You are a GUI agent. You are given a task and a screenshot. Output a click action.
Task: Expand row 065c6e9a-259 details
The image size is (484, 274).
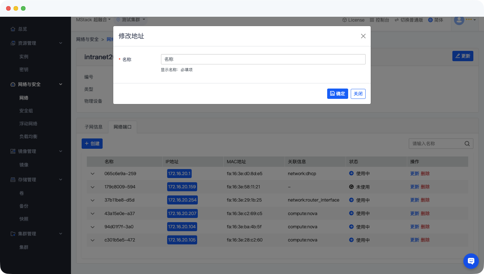click(x=93, y=174)
